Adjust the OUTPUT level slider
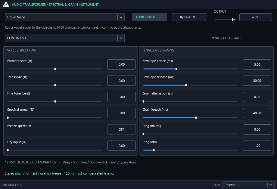 pos(226,20)
